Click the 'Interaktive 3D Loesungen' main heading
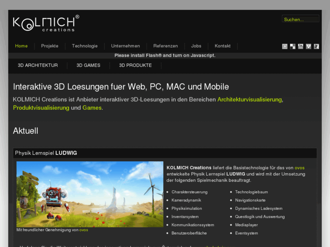330x247 pixels. click(x=121, y=87)
